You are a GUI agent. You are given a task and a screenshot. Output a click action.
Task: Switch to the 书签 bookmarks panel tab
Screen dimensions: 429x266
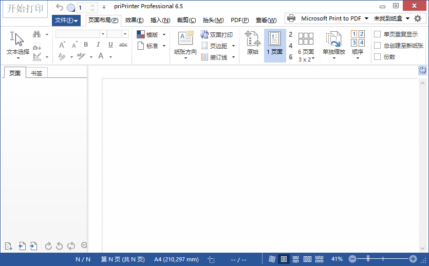(36, 73)
